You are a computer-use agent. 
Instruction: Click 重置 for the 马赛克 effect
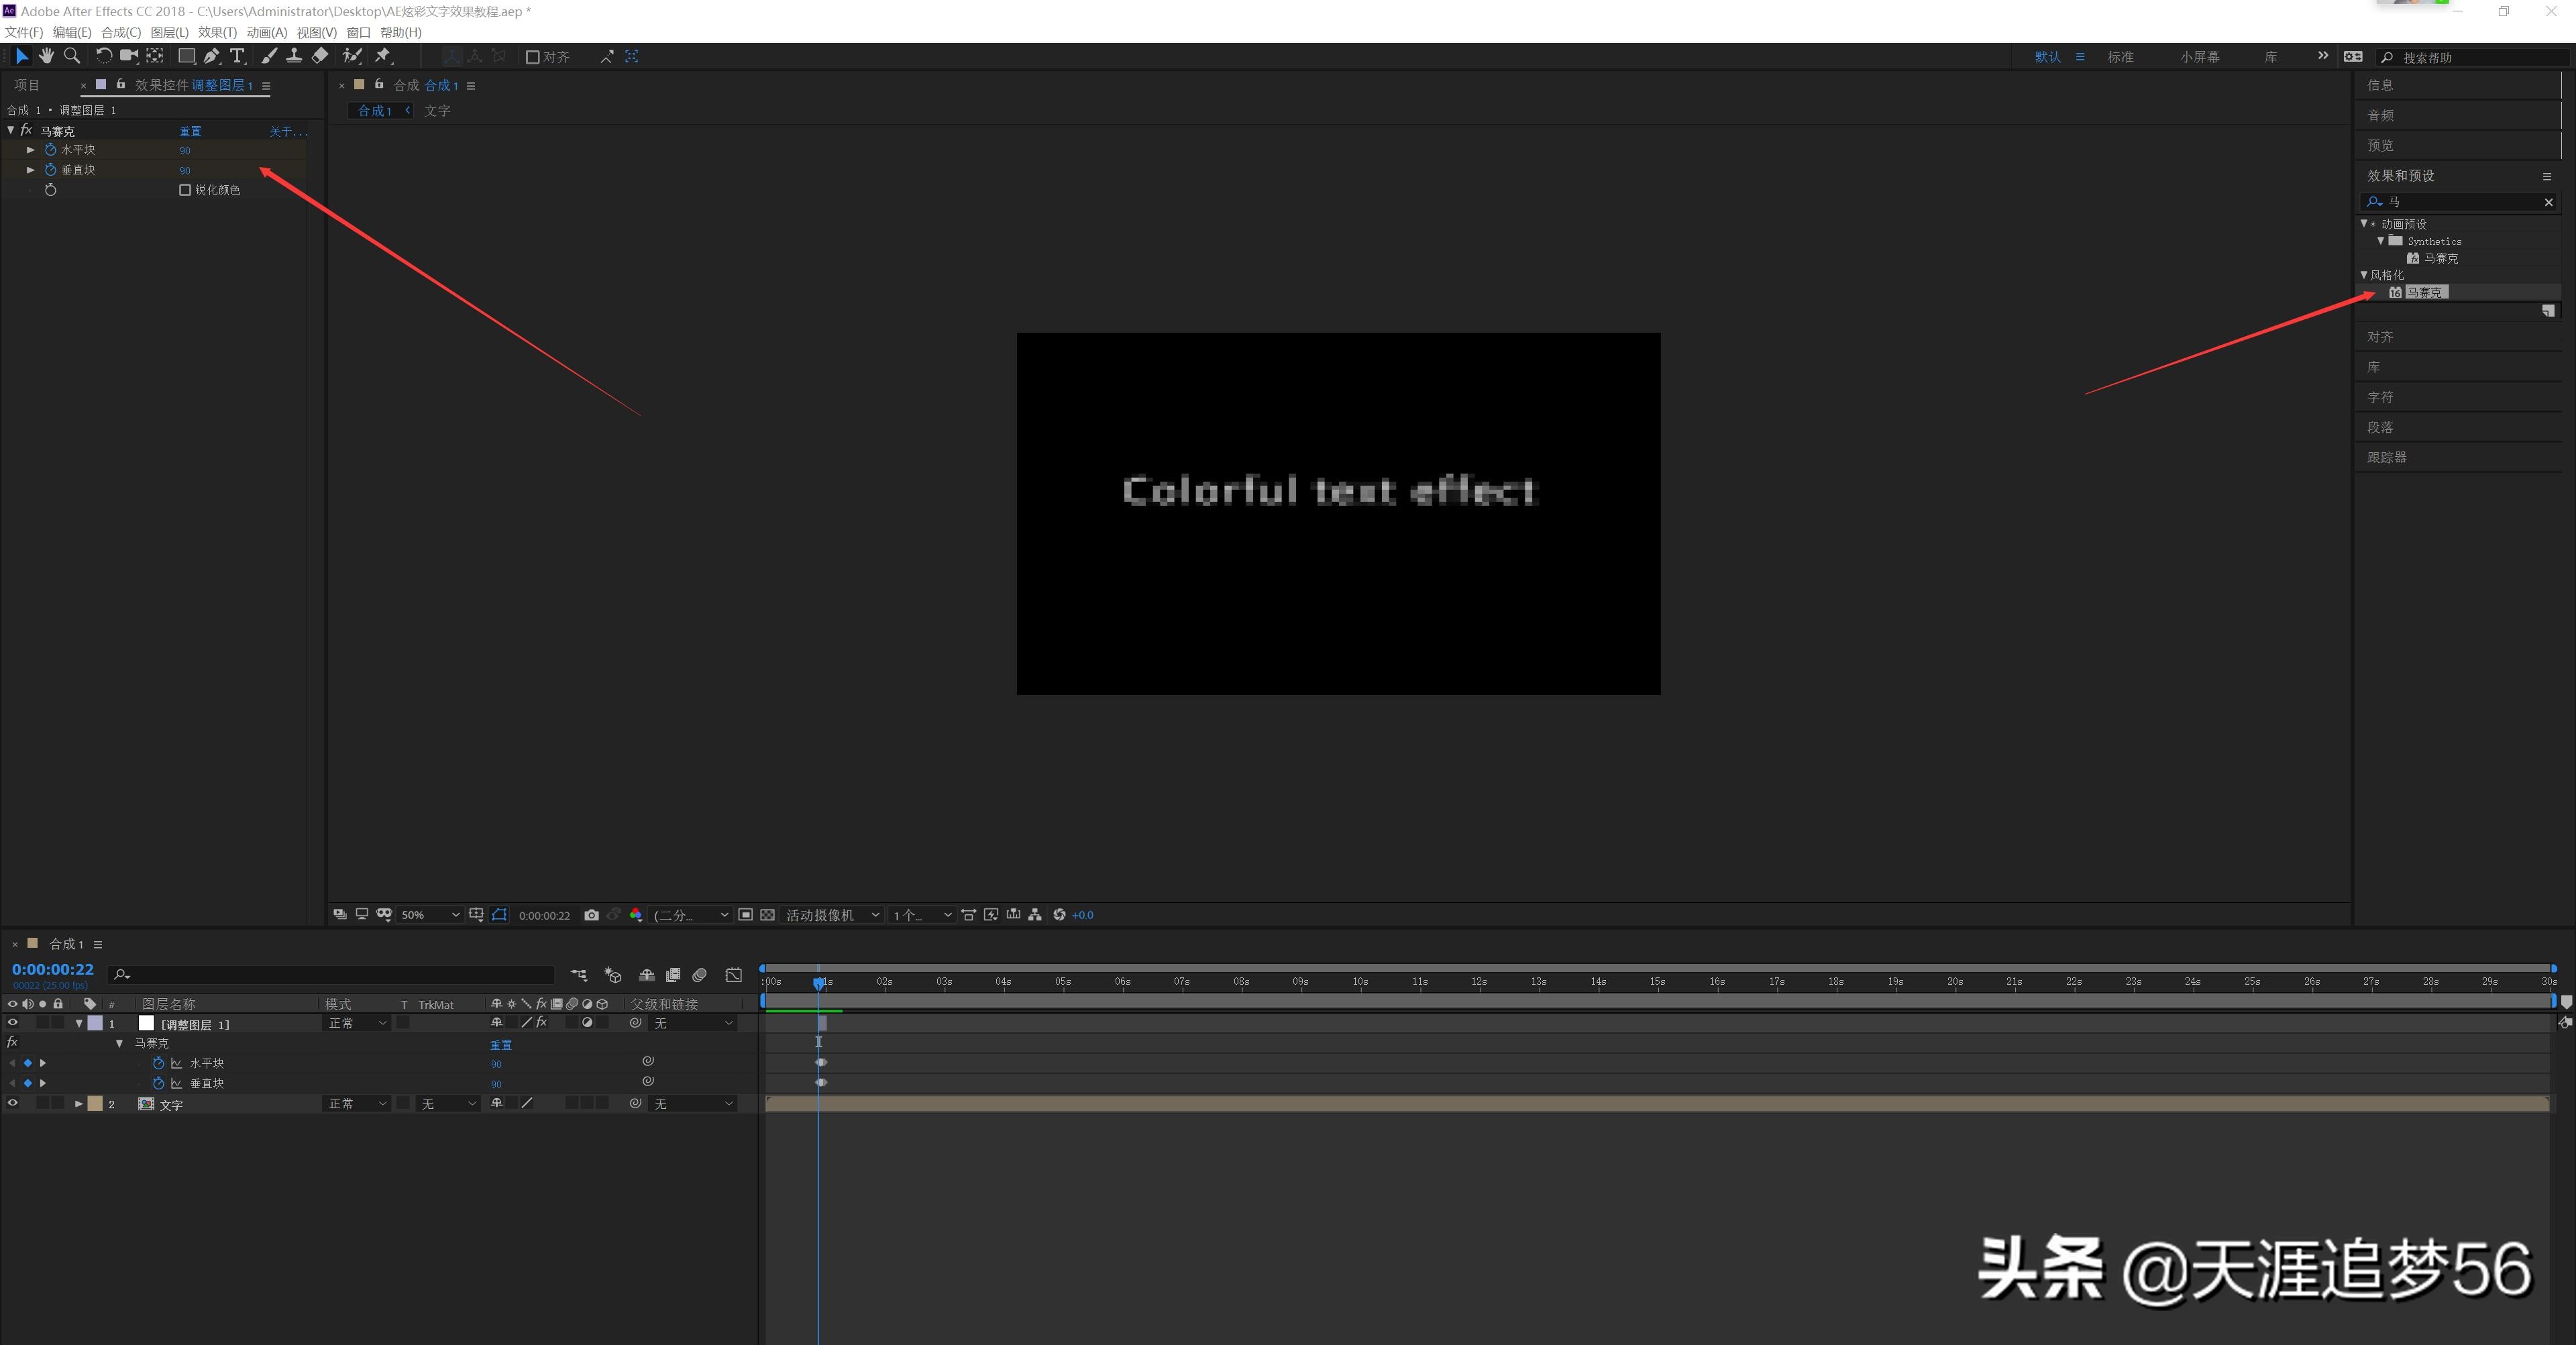coord(190,131)
